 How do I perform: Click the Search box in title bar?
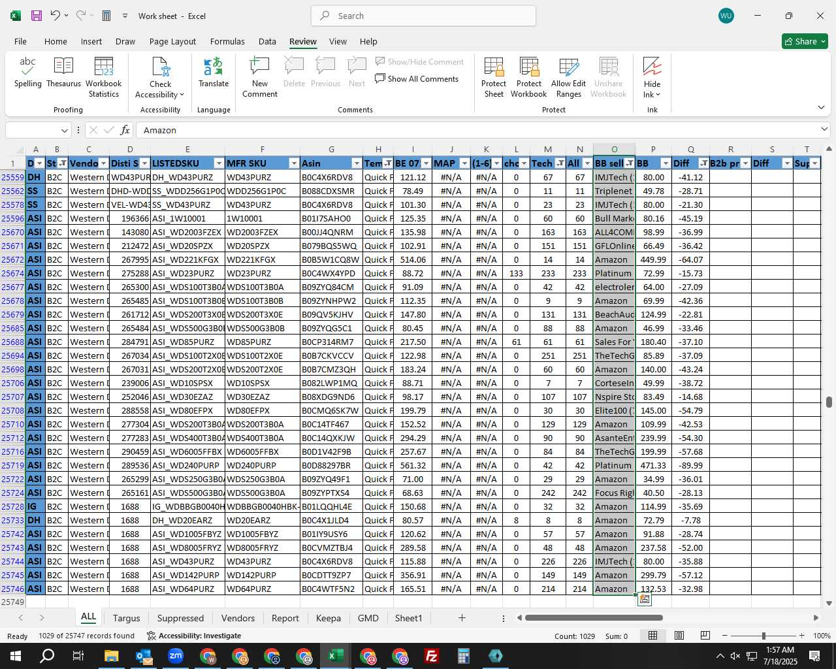[x=423, y=16]
